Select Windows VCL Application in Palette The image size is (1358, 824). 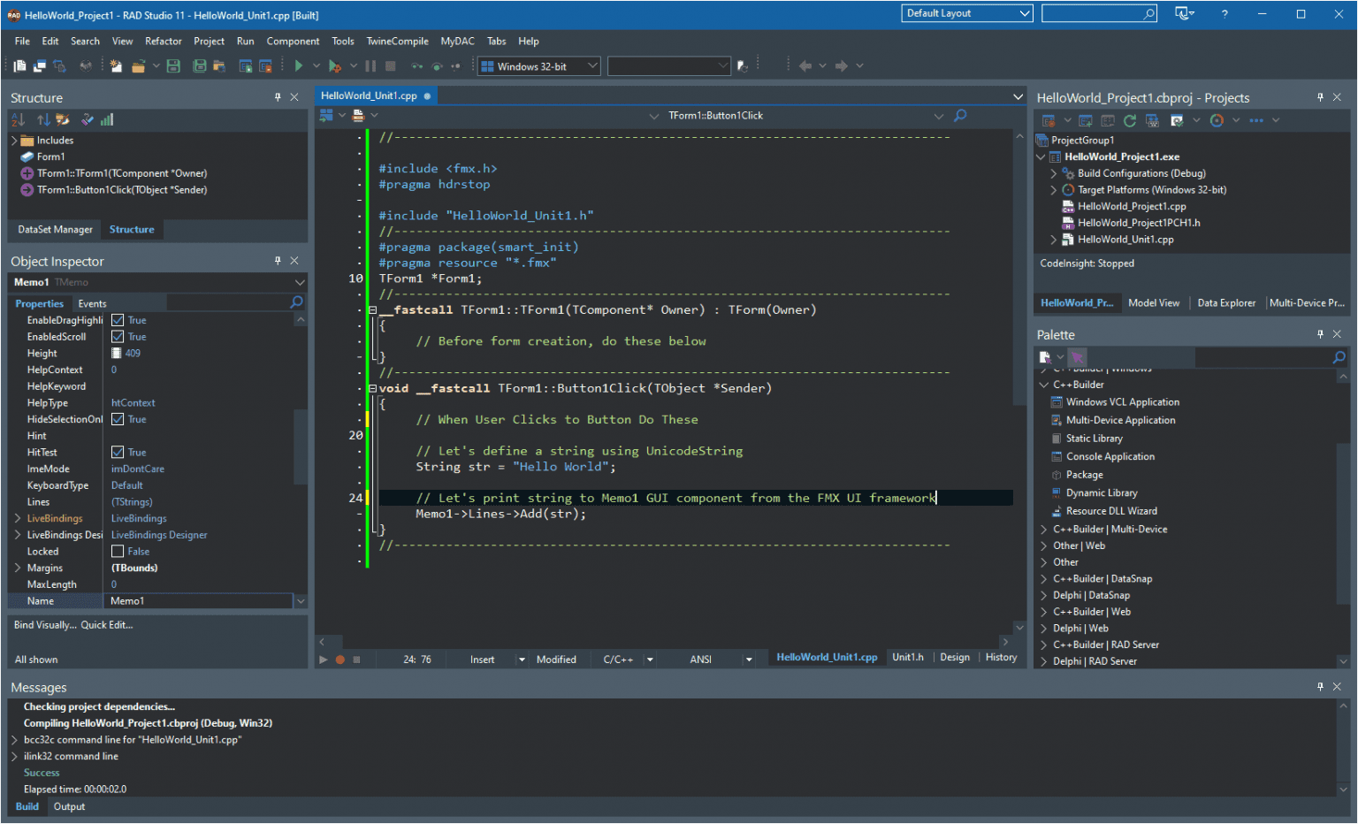(x=1122, y=402)
